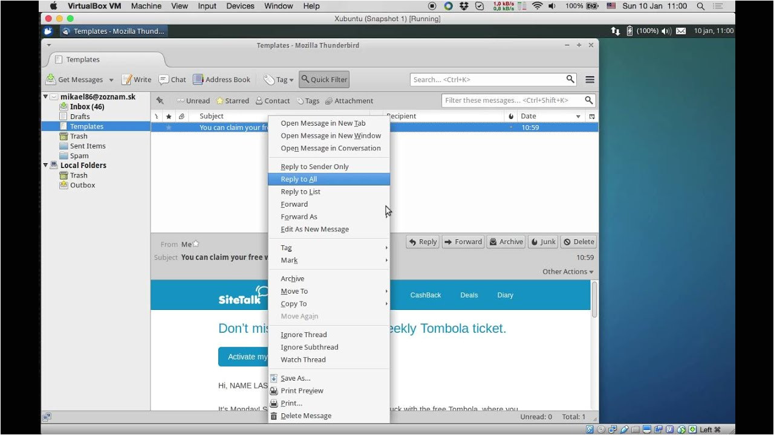Open the Address Book
This screenshot has width=774, height=435.
click(x=221, y=79)
